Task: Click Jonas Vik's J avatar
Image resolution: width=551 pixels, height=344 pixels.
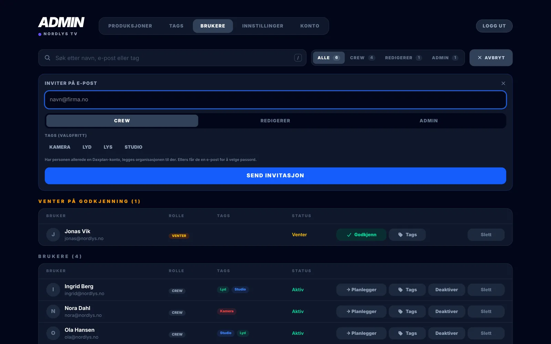Action: pyautogui.click(x=53, y=235)
